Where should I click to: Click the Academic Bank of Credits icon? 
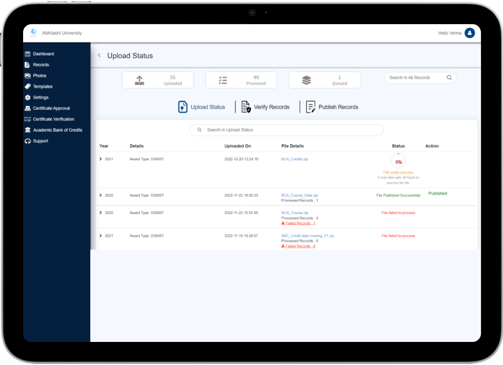pos(28,130)
